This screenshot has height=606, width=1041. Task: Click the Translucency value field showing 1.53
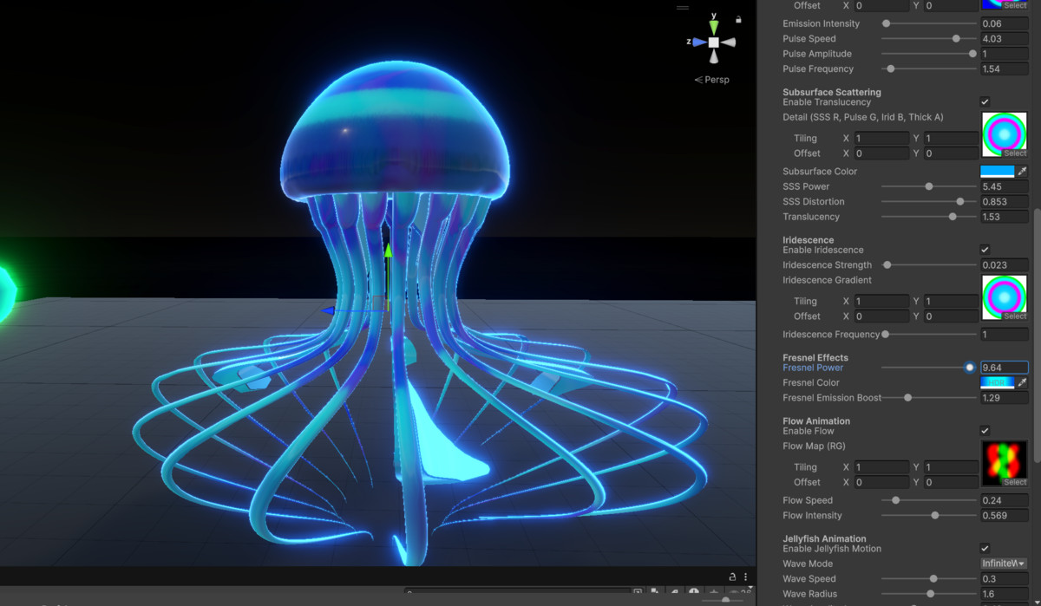(1004, 217)
